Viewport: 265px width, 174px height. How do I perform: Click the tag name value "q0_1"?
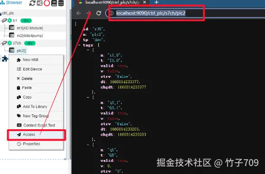coord(114,103)
